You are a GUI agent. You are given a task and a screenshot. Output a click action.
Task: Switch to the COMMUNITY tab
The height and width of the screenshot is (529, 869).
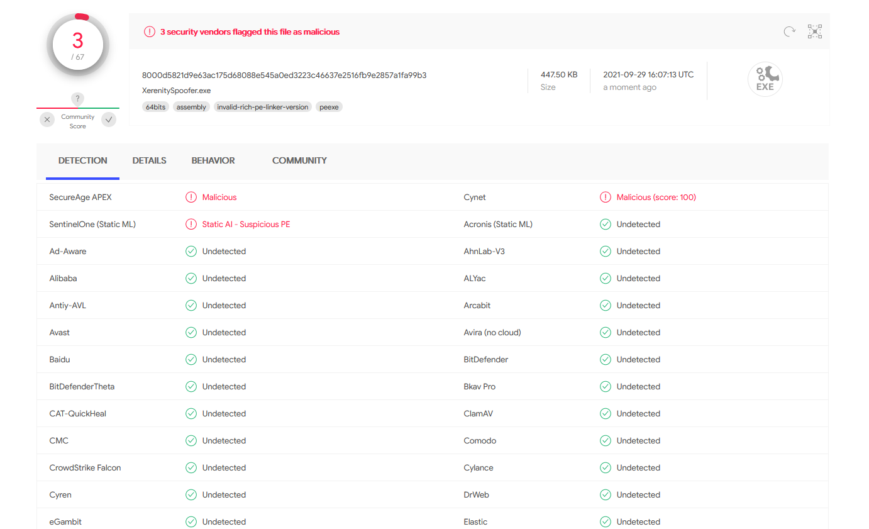(x=299, y=160)
